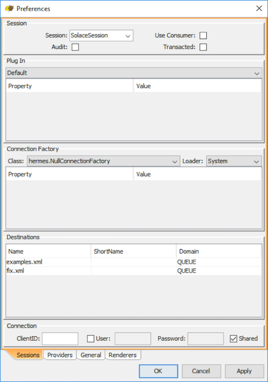Open the Renderers tab

tap(123, 355)
